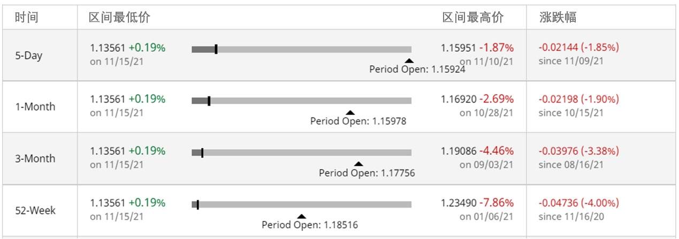Image resolution: width=679 pixels, height=239 pixels.
Task: Click the 3-Month current price tick mark
Action: click(202, 153)
